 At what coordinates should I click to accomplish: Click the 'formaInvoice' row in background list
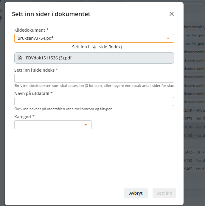194,27
